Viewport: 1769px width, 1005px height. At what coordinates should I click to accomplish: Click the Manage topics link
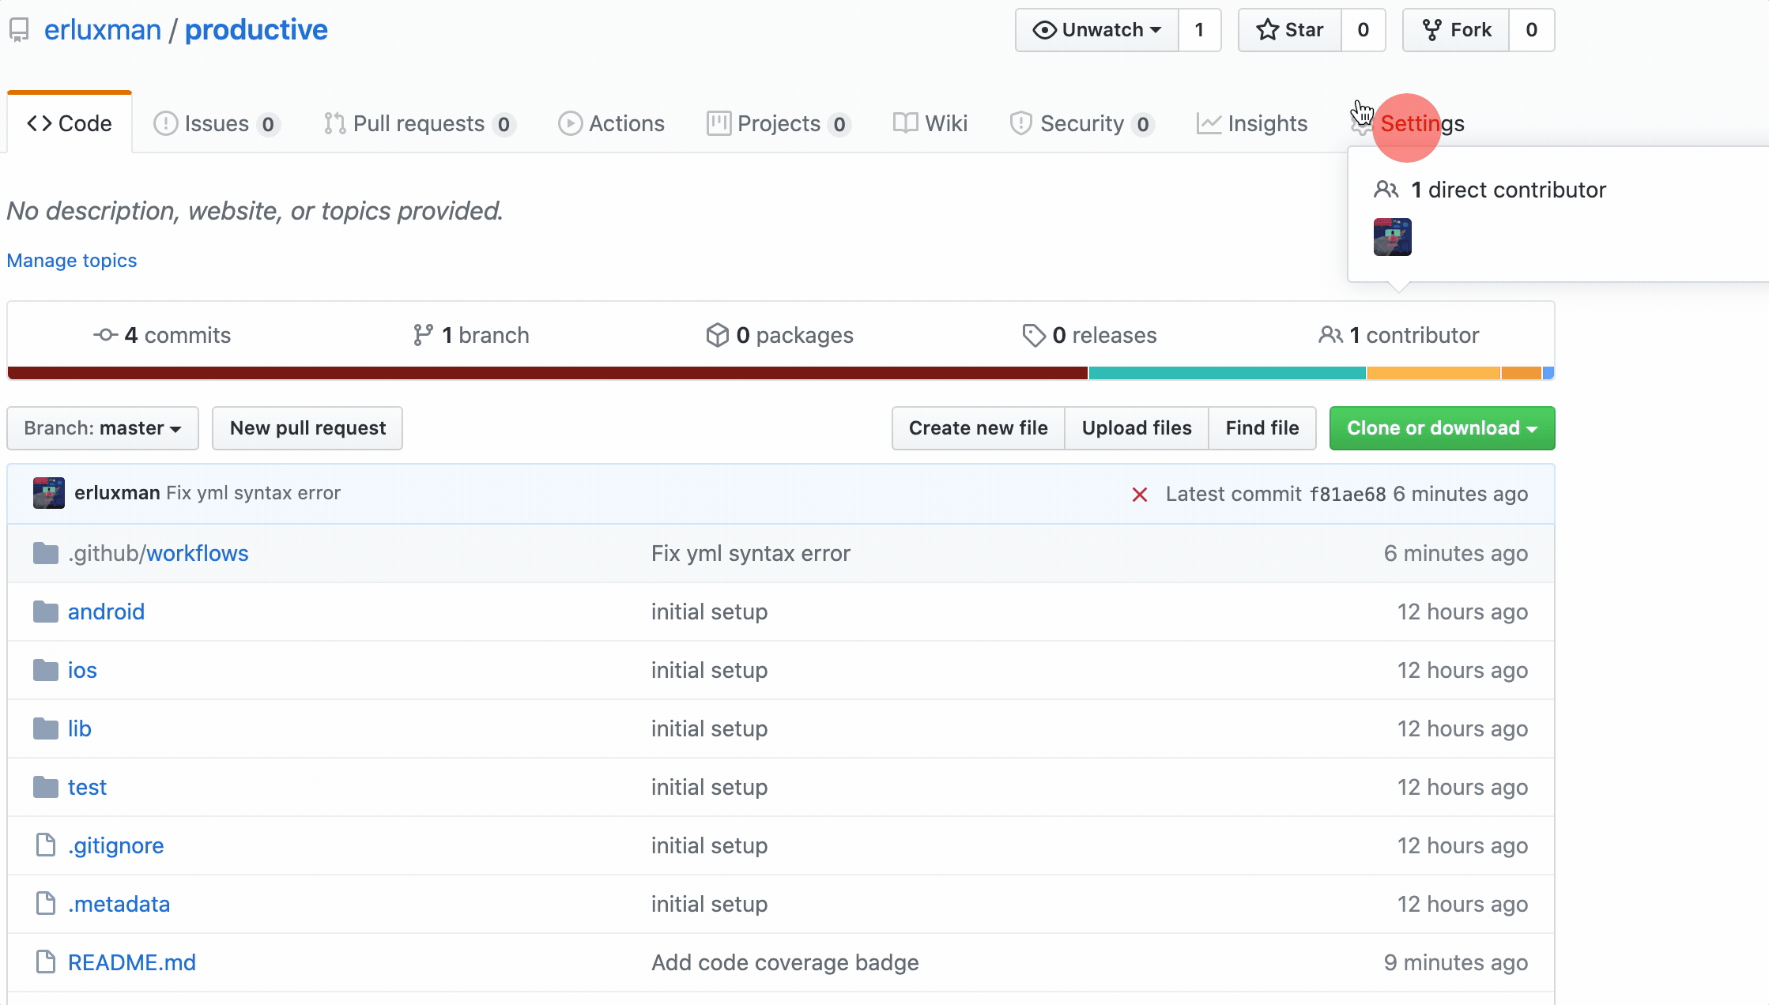coord(72,261)
